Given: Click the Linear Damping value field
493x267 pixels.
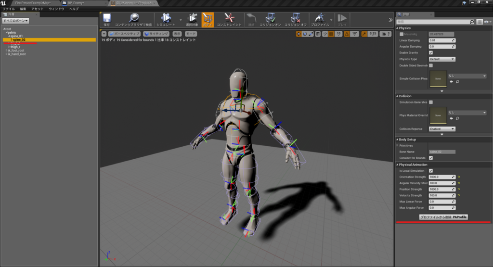Looking at the screenshot, I should pyautogui.click(x=442, y=40).
